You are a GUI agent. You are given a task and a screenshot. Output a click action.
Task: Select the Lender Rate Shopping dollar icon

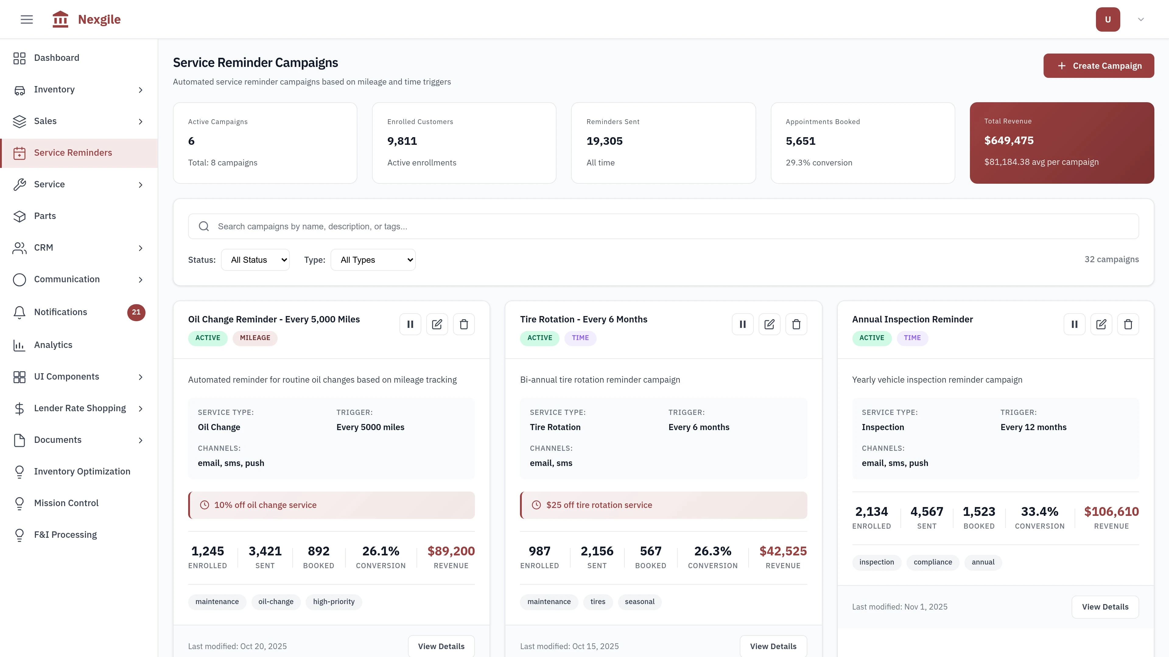(19, 408)
